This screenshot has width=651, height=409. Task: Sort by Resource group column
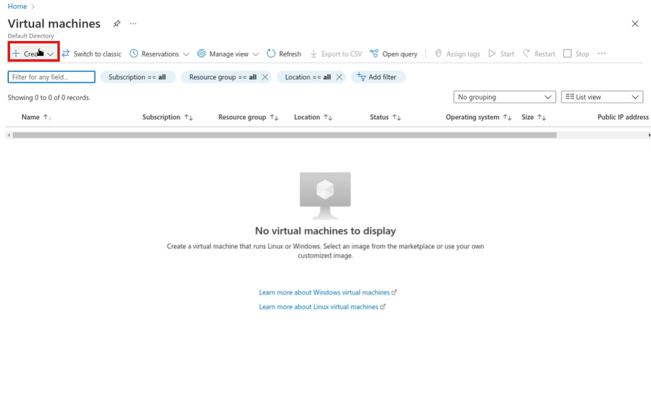coord(248,117)
